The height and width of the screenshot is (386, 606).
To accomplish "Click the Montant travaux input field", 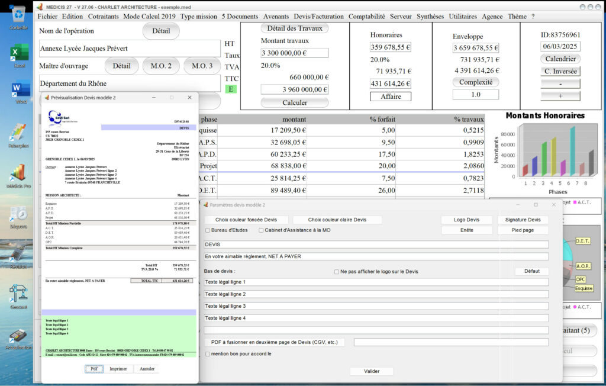I will [x=295, y=53].
